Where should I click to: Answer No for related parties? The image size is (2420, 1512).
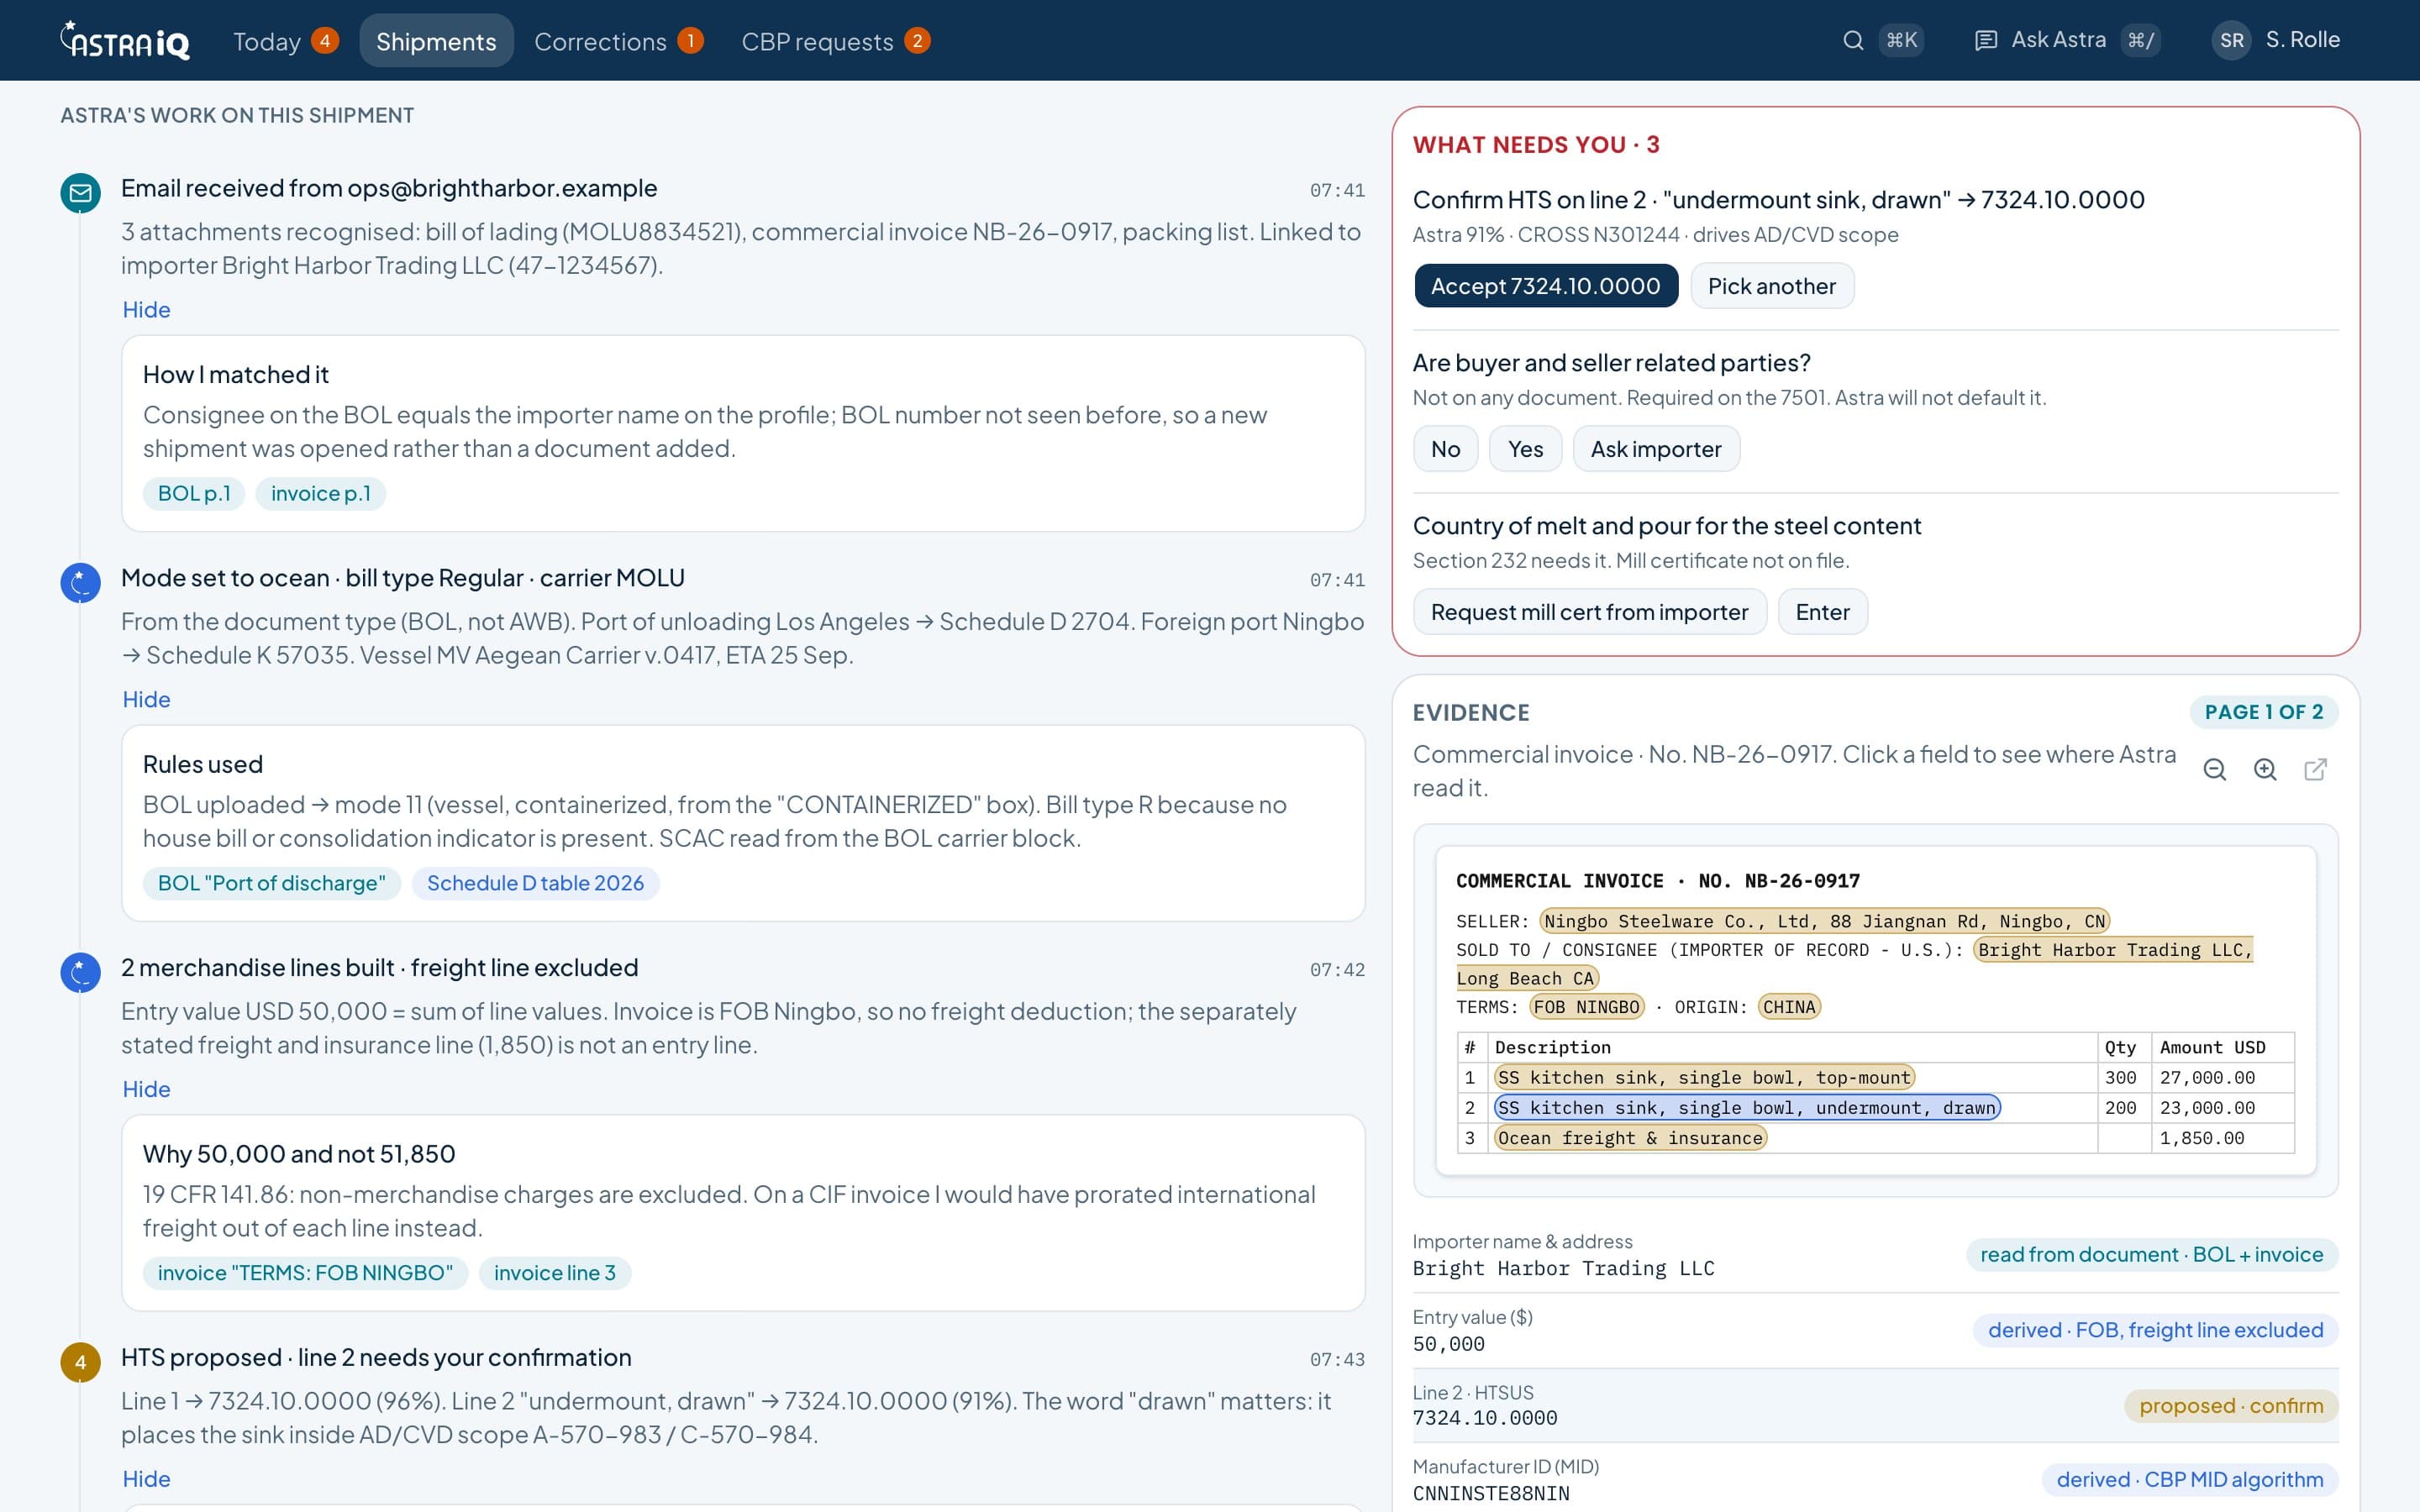pos(1445,449)
